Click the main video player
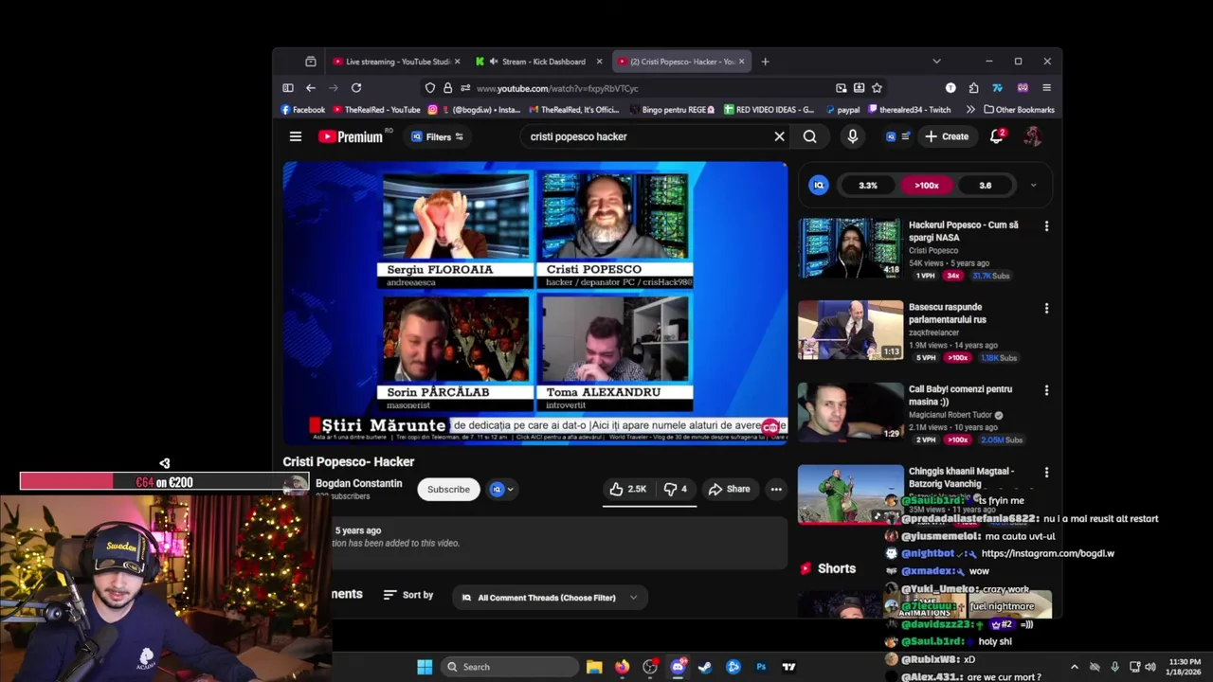 click(x=534, y=303)
